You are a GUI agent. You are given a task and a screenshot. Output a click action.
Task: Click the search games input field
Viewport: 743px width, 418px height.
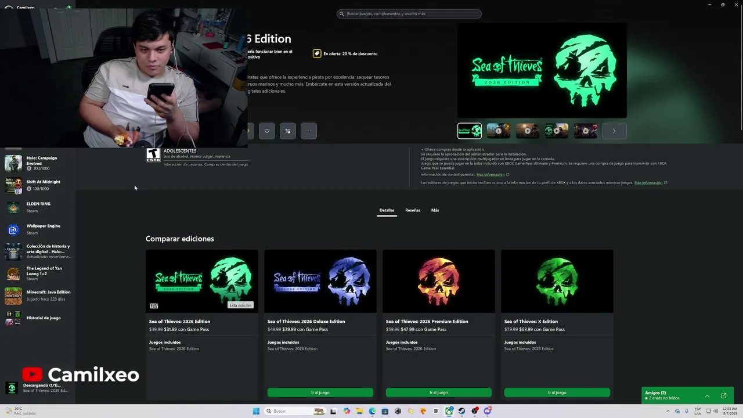[x=409, y=14]
